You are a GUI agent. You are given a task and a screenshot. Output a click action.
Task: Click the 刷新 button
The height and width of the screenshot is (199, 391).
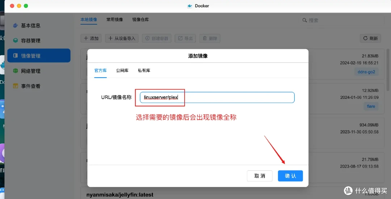370,38
